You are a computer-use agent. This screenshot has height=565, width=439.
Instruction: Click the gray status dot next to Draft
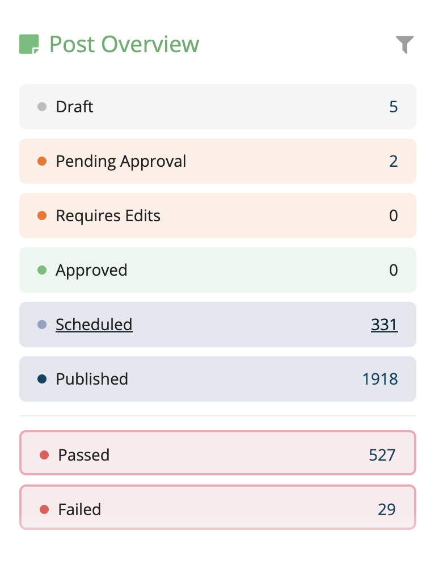(41, 106)
